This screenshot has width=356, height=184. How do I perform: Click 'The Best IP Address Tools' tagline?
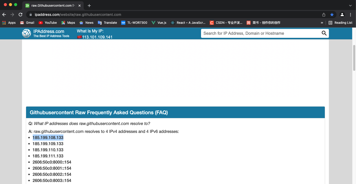pyautogui.click(x=51, y=36)
